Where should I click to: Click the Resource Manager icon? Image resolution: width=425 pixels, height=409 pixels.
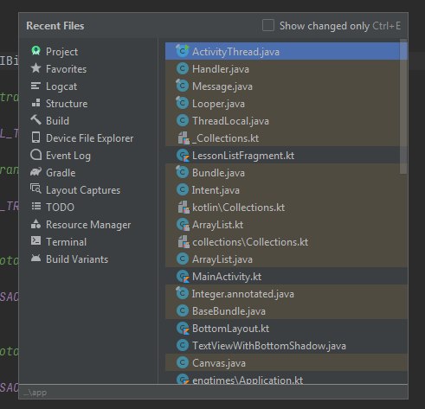(35, 224)
